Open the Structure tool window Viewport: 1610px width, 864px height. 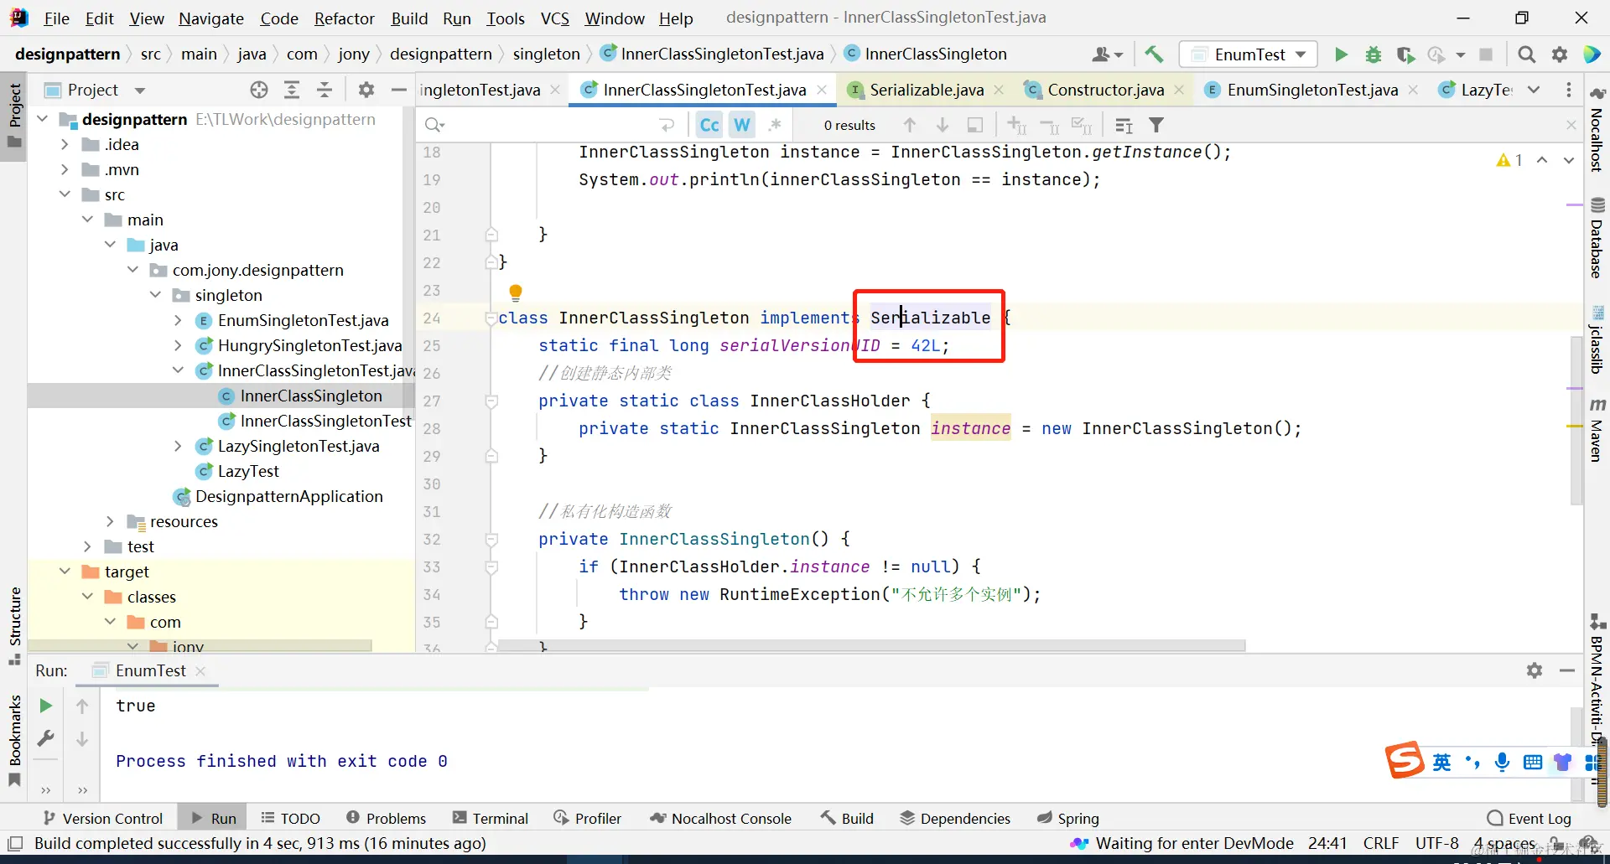tap(14, 625)
